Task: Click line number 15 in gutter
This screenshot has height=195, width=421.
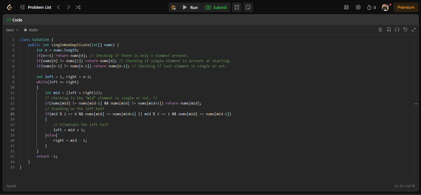Action: 12,114
